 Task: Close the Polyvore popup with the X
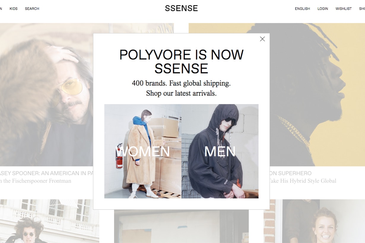(x=262, y=39)
